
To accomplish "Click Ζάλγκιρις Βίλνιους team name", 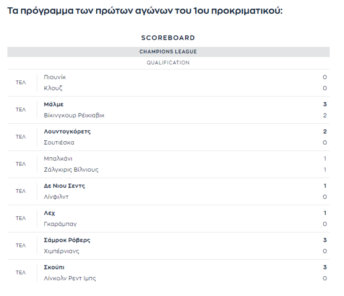I will [x=71, y=169].
